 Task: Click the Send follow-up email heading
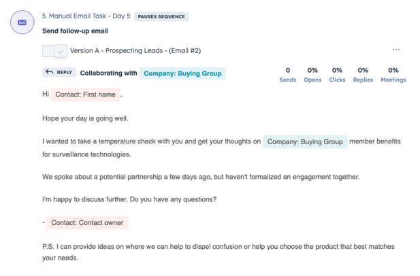click(x=75, y=31)
